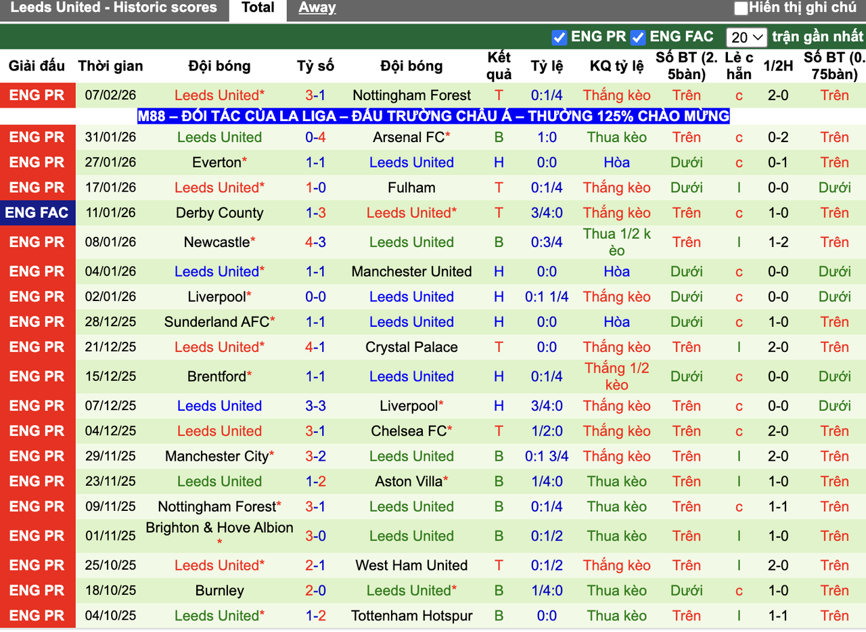Click the Chelsea FC team link

pos(408,431)
